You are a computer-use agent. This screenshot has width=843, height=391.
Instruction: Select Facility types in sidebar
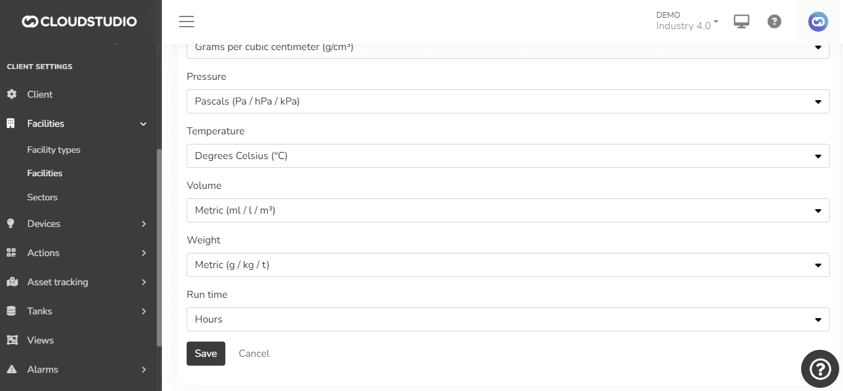point(53,150)
